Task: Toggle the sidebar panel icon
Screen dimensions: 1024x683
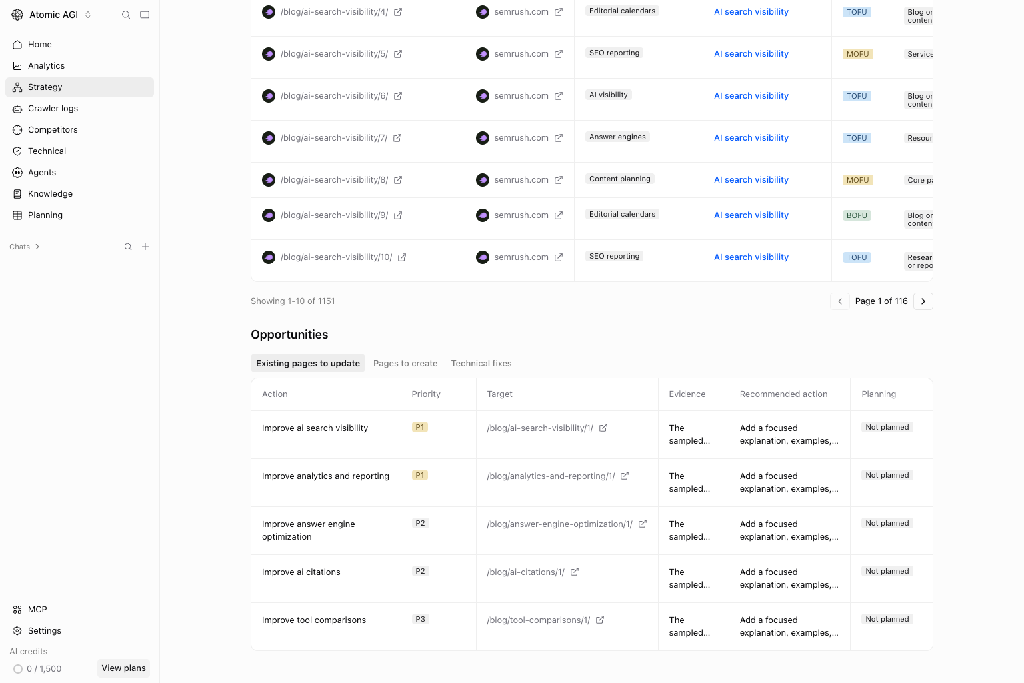Action: click(145, 15)
